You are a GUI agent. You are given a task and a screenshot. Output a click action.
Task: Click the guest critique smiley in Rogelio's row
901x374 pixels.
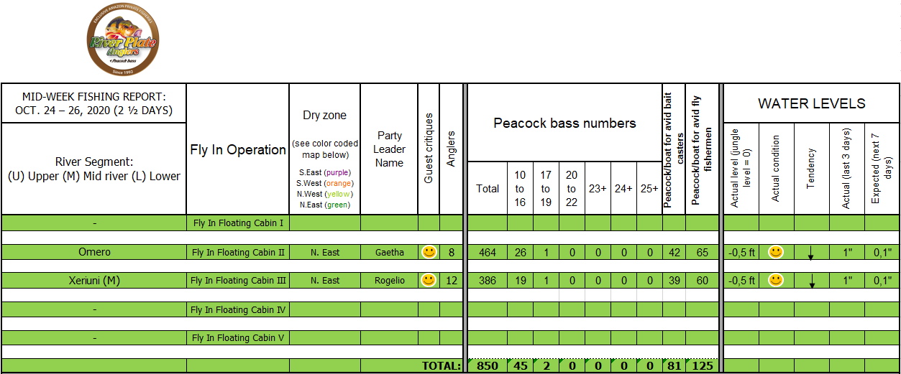tap(429, 280)
